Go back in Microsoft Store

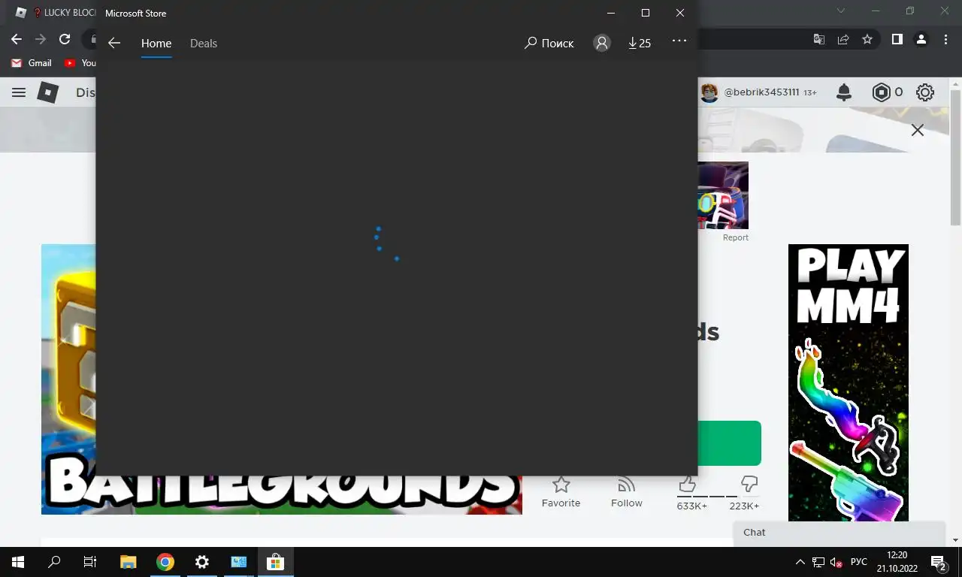pos(114,43)
